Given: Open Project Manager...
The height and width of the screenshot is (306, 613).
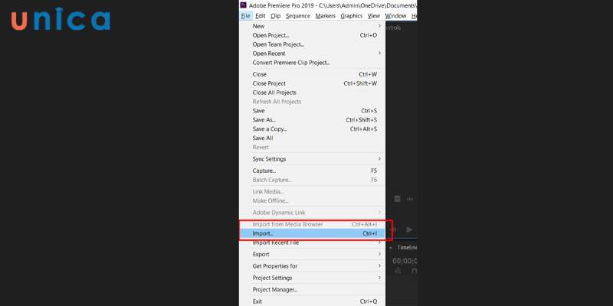Looking at the screenshot, I should 312,290.
